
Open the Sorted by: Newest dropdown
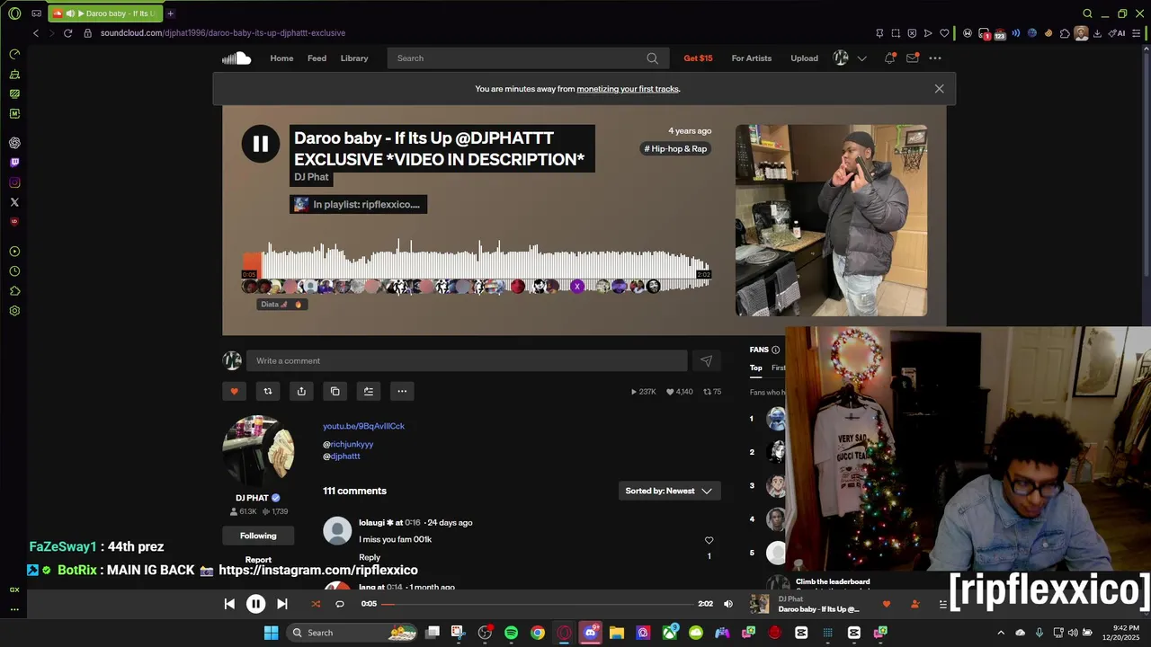669,491
